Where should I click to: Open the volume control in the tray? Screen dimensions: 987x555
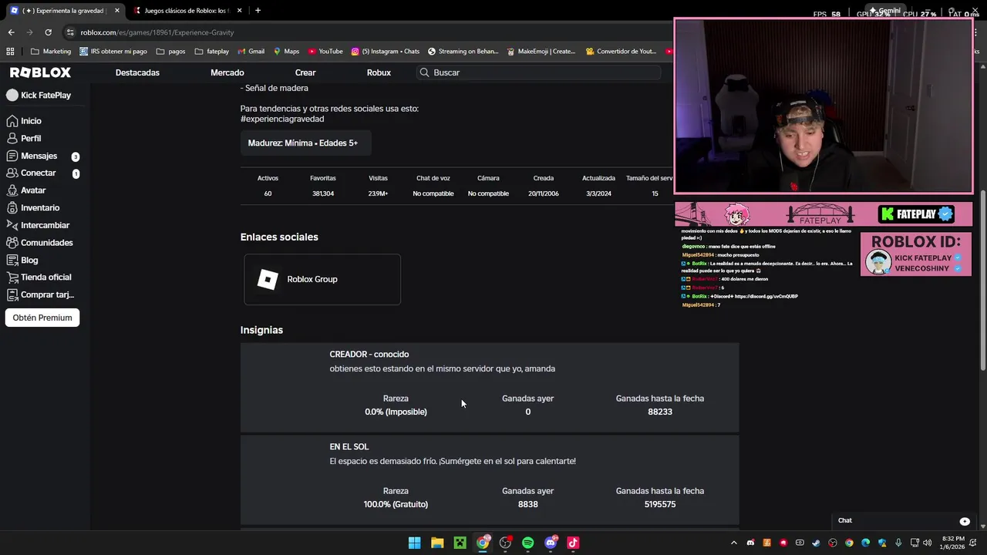pyautogui.click(x=927, y=543)
